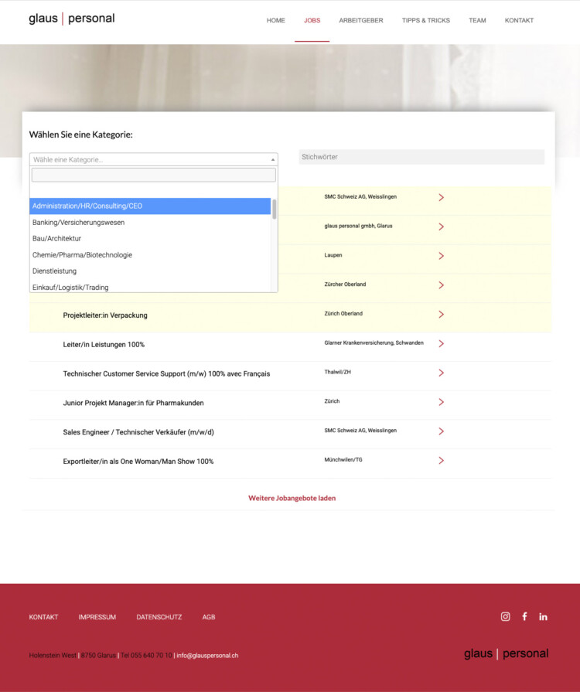Click arrow icon for Exportleiter/in row
The width and height of the screenshot is (580, 692).
(441, 461)
